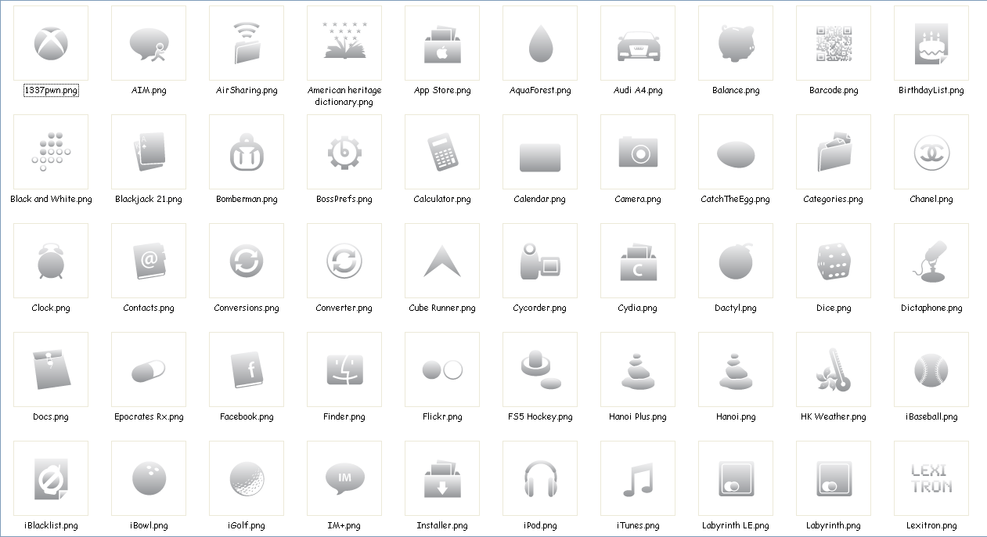Click the Cube Runner.png arrow icon
The width and height of the screenshot is (987, 537).
tap(442, 261)
